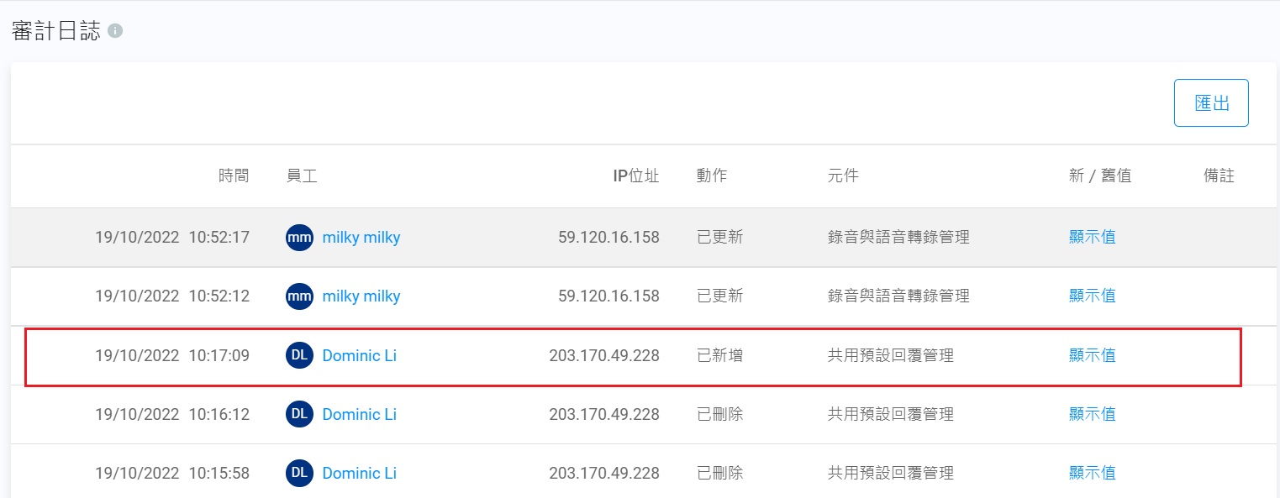Show values (顯示值) for 10:52:17 entry
The image size is (1280, 498).
coord(1092,237)
